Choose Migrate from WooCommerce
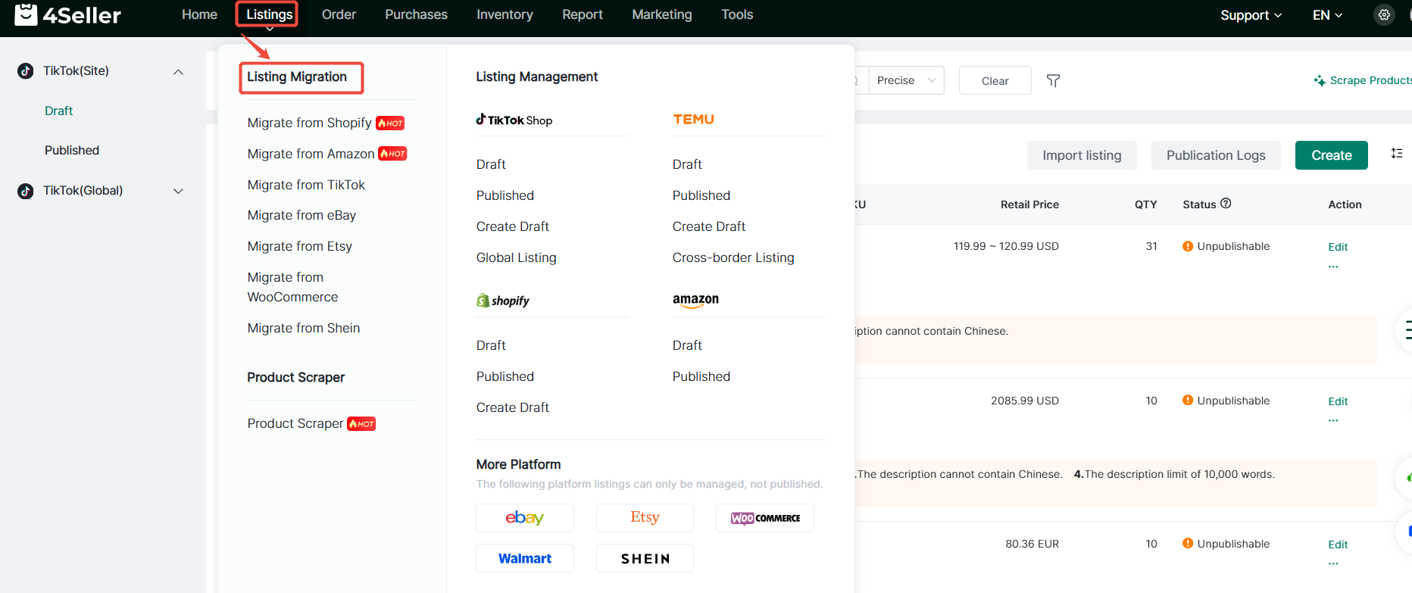This screenshot has width=1412, height=593. point(292,287)
